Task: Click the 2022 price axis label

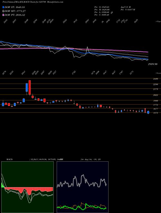Action: 156,95
